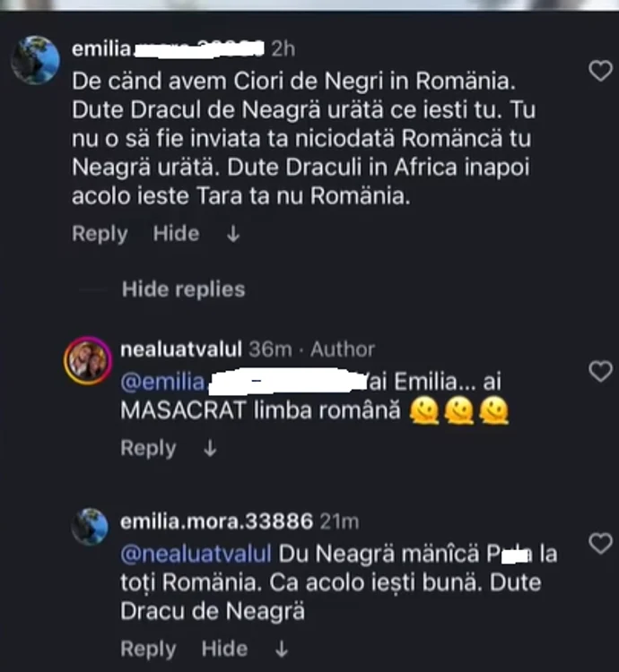The height and width of the screenshot is (672, 619).
Task: Reply to nealuatvalul's Author comment
Action: [148, 448]
